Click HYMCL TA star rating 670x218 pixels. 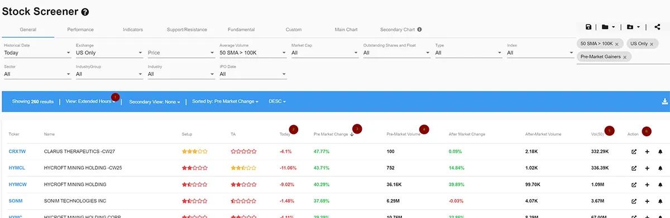[x=243, y=167]
